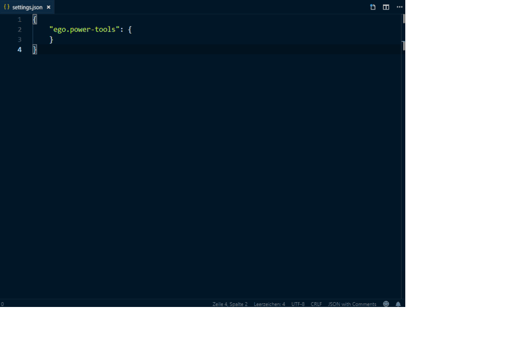515x349 pixels.
Task: Click the Leerzeichen: 4 indentation setting
Action: [x=269, y=304]
